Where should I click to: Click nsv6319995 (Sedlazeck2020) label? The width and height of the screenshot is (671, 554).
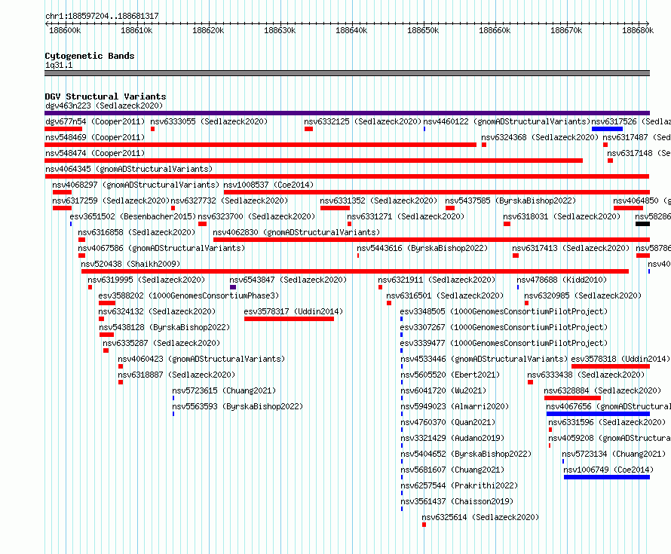pos(146,280)
